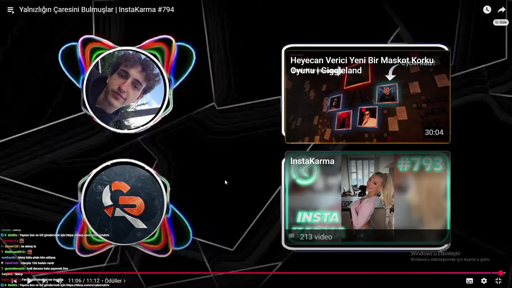Skip to the next video

tap(45, 281)
